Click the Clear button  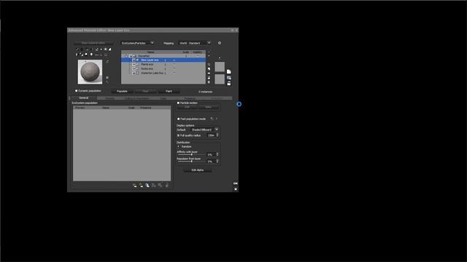point(145,92)
